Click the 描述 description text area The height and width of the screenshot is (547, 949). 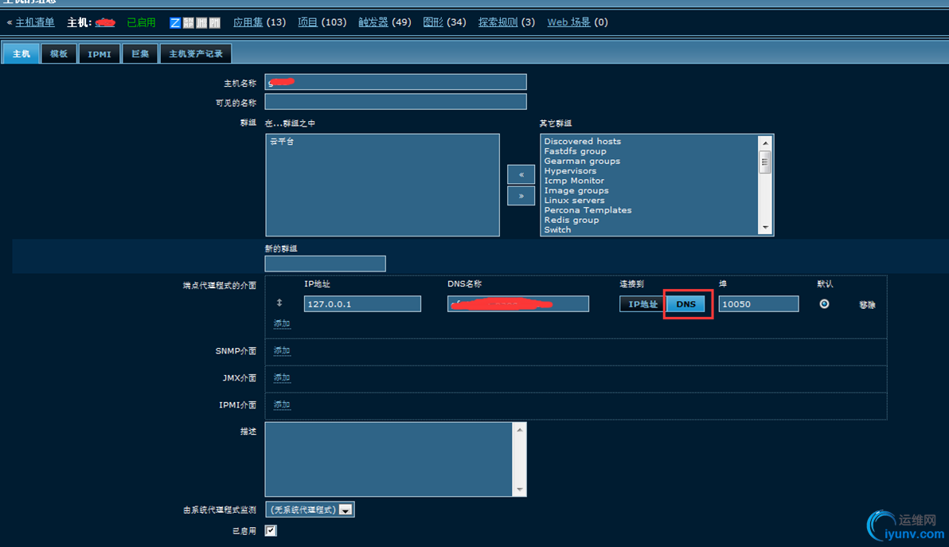(x=389, y=459)
